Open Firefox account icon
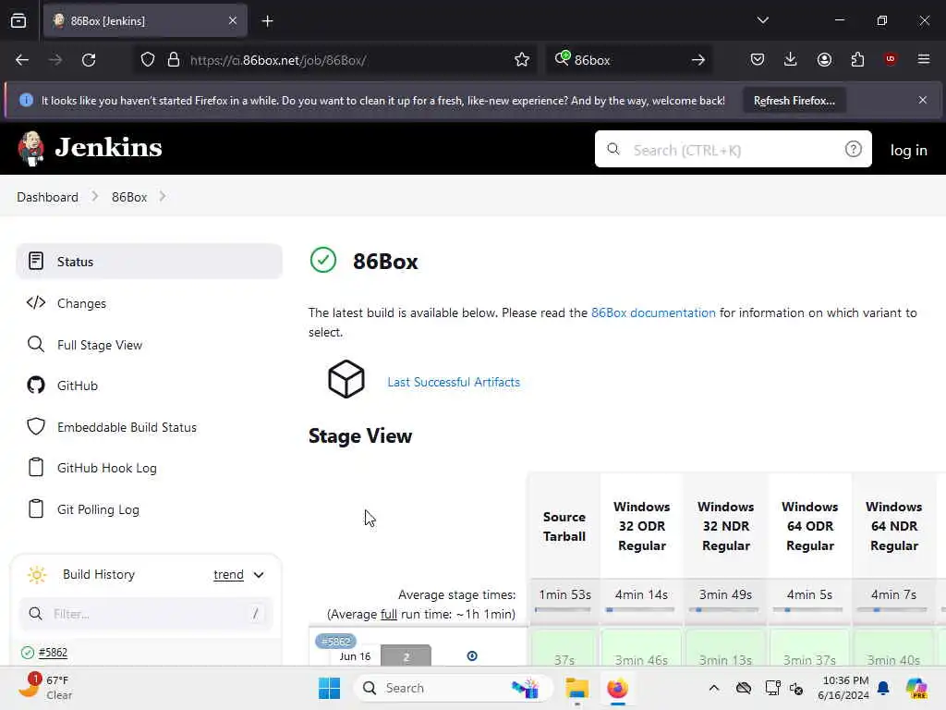Screen dimensions: 946x710 point(824,59)
